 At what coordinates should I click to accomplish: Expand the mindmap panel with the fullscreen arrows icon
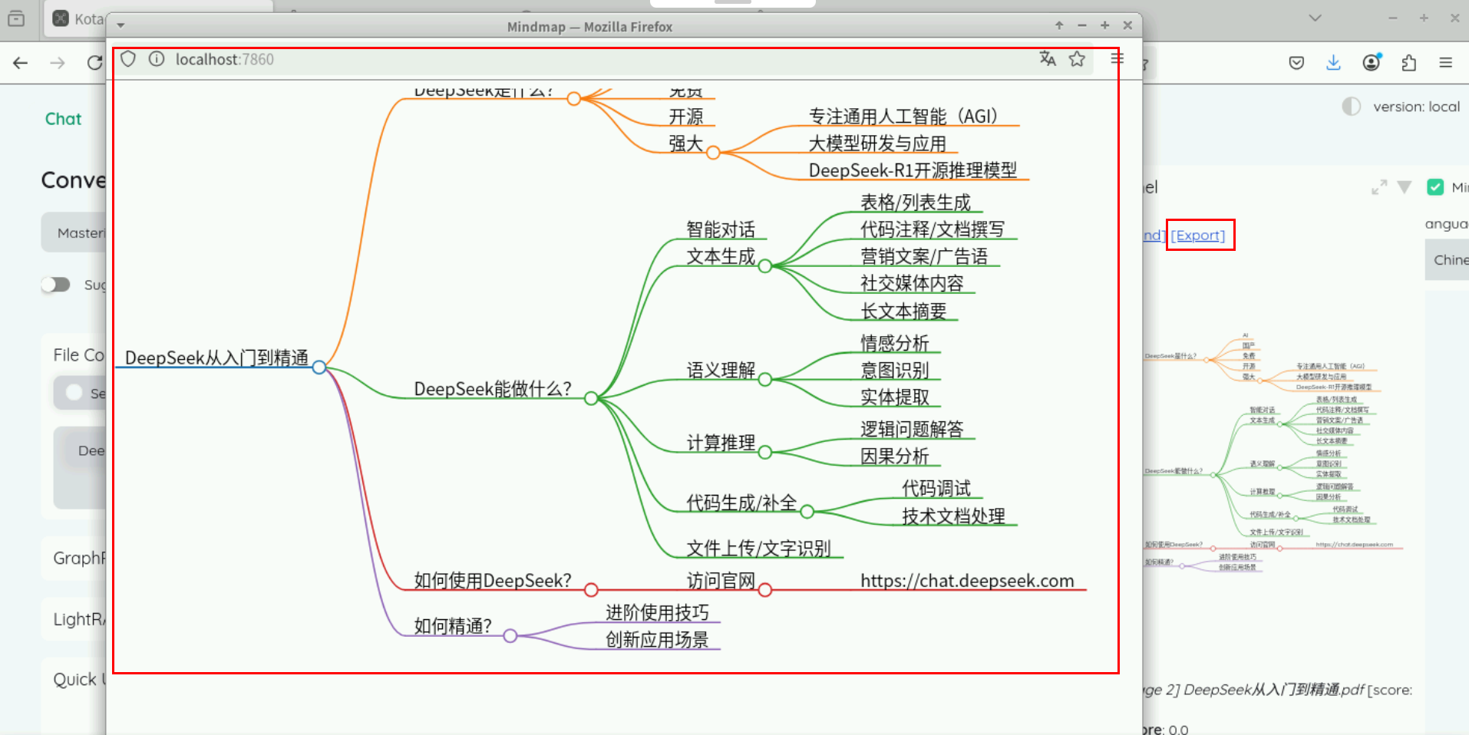1379,186
